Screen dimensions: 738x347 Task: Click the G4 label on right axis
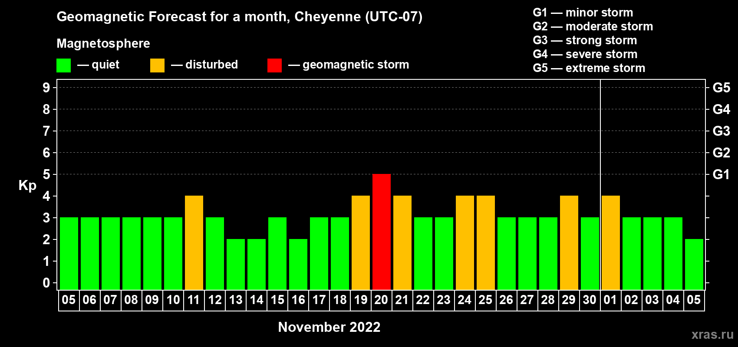pos(722,109)
